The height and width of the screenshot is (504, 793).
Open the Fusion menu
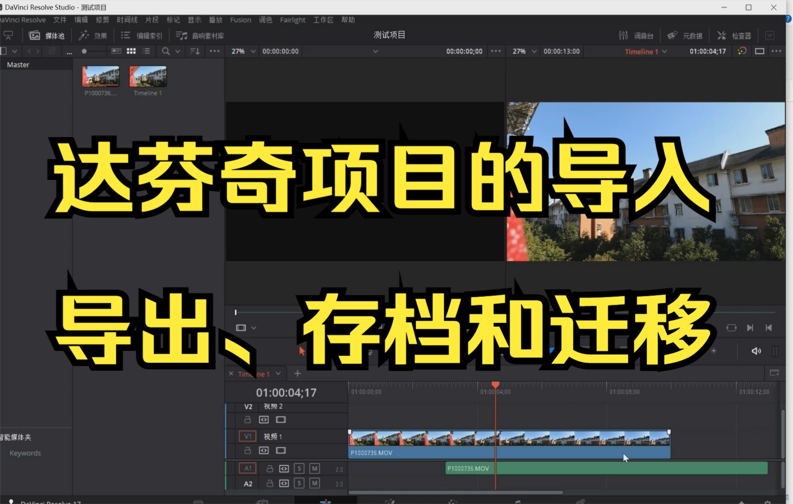[x=240, y=20]
